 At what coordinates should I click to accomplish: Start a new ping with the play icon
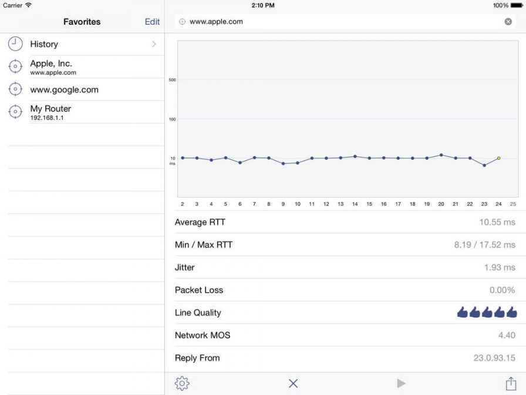402,383
